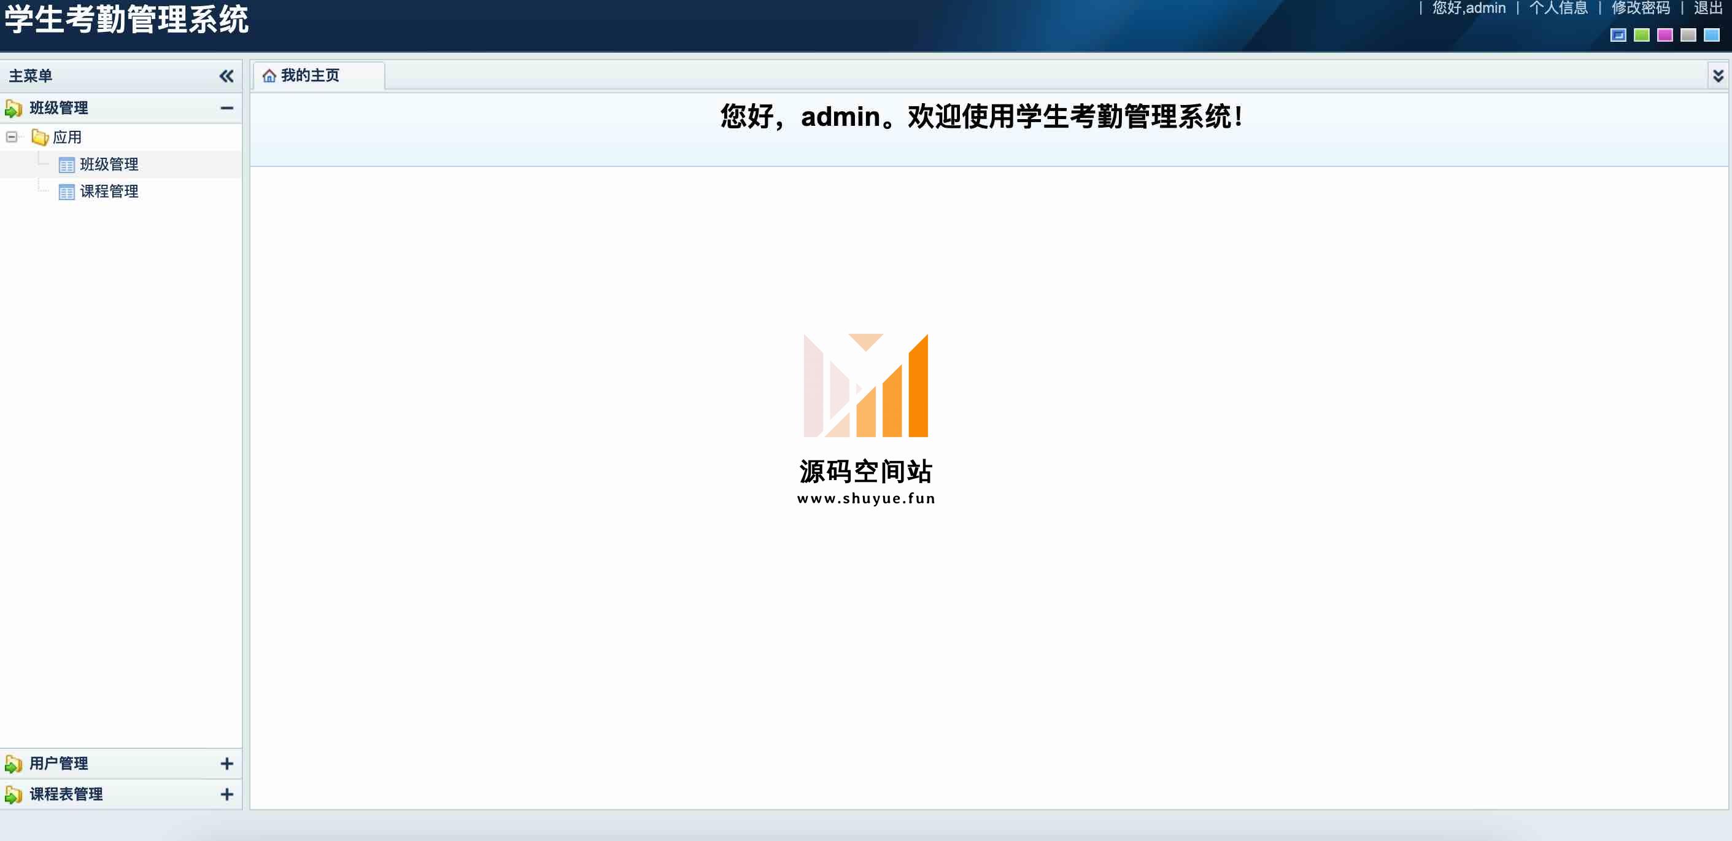Image resolution: width=1732 pixels, height=841 pixels.
Task: Click the 学生考勤管理系统 header title
Action: click(127, 19)
